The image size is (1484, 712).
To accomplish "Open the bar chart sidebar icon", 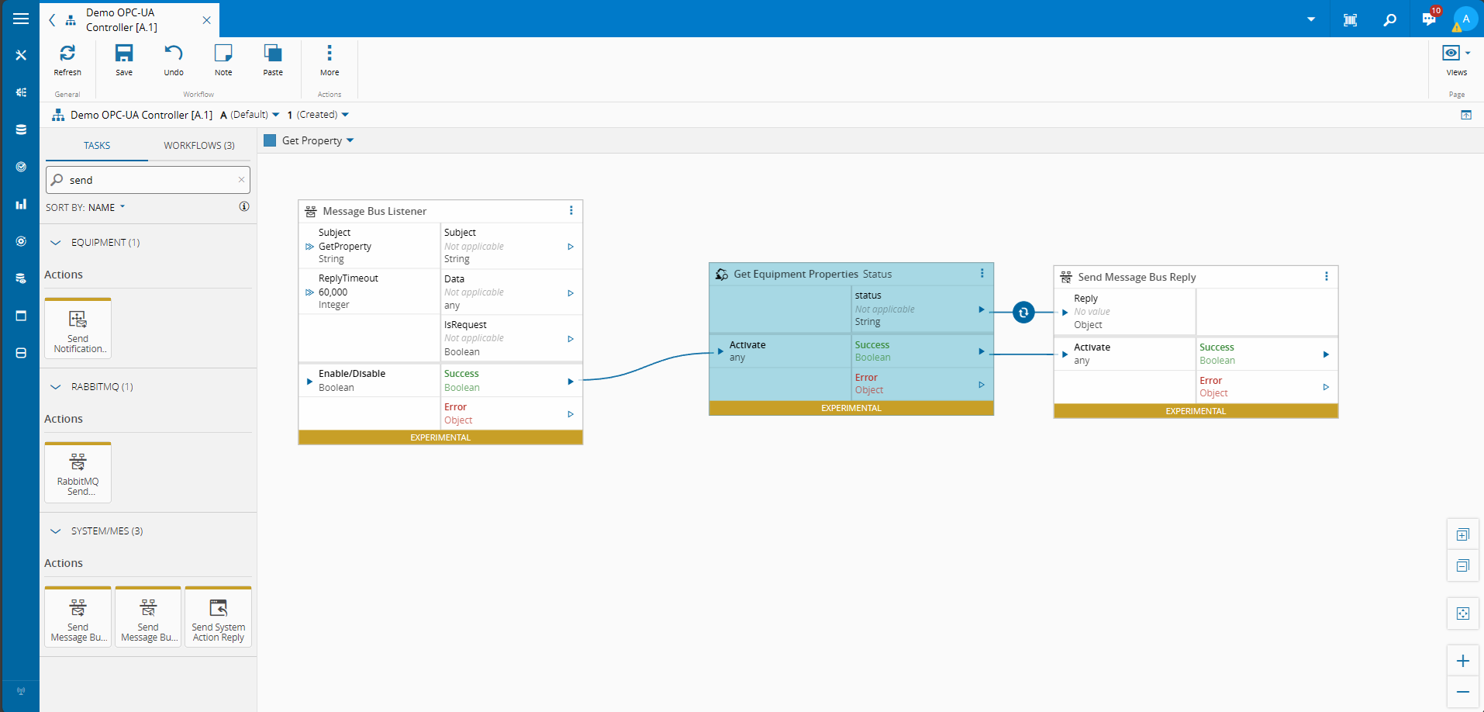I will pos(21,204).
